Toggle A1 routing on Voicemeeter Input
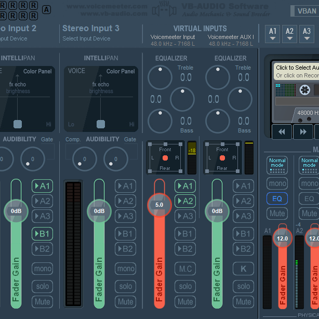Image resolution: width=319 pixels, height=319 pixels. 185,186
